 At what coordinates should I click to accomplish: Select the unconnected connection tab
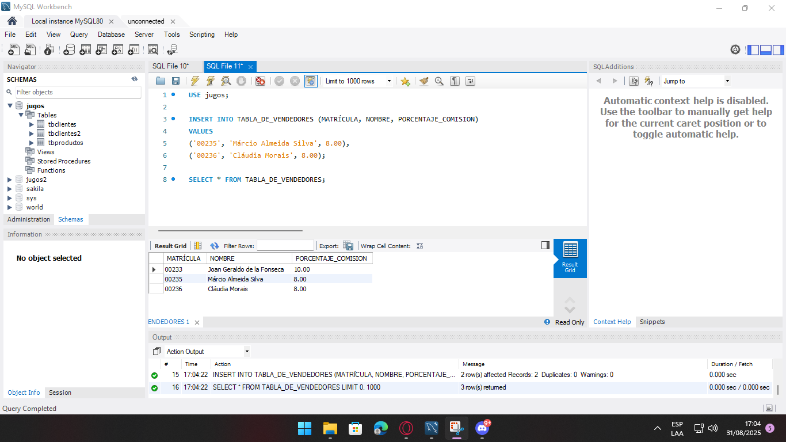(146, 21)
